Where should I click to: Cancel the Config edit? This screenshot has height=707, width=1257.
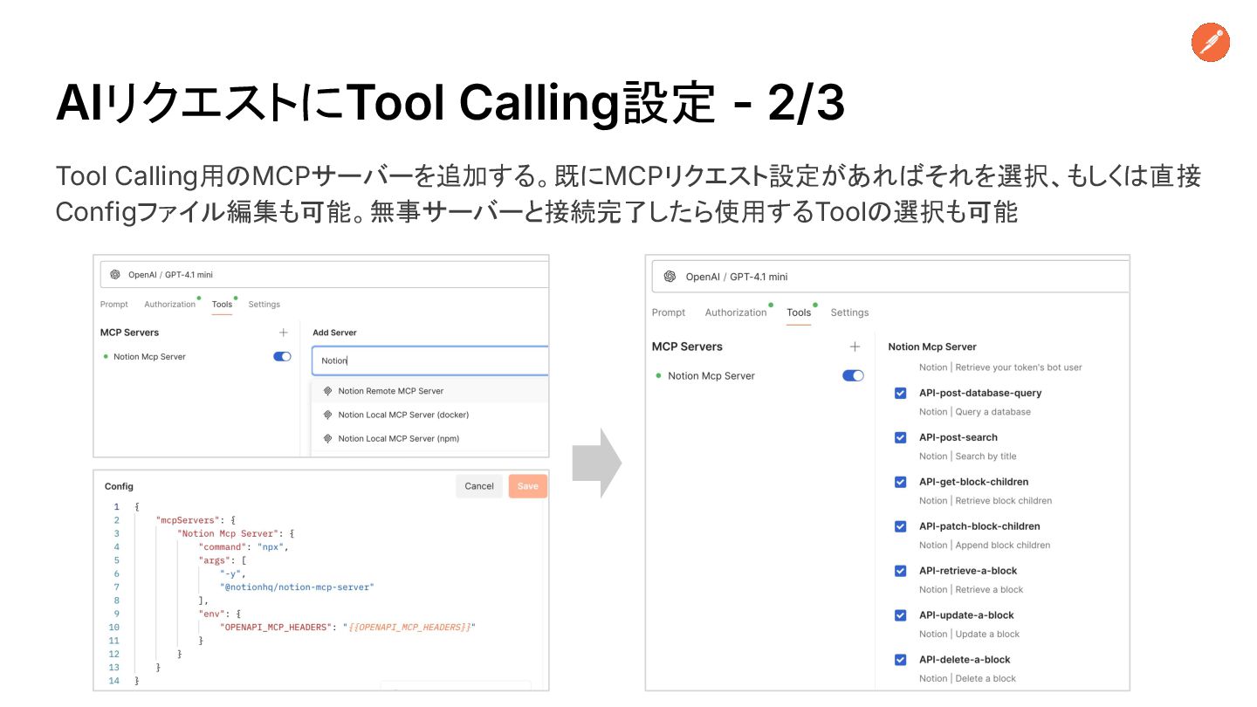coord(479,486)
